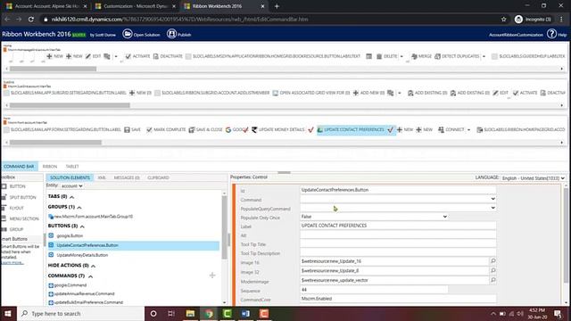Pick the SPLIT BUTTON control from Toolbox
The width and height of the screenshot is (571, 321).
pyautogui.click(x=19, y=197)
